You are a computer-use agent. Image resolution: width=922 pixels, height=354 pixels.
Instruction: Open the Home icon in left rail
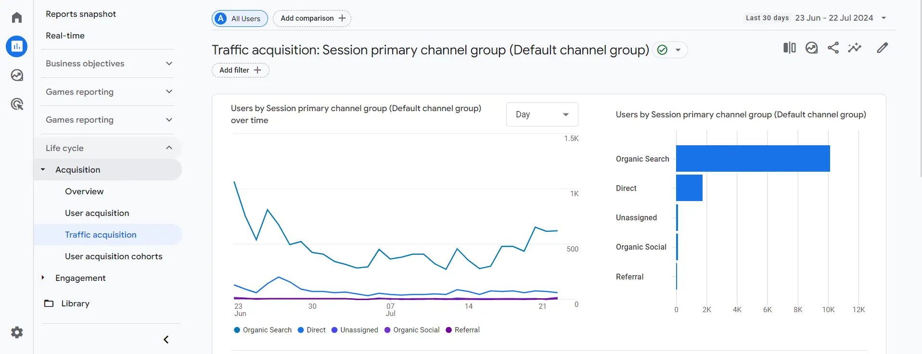tap(17, 18)
